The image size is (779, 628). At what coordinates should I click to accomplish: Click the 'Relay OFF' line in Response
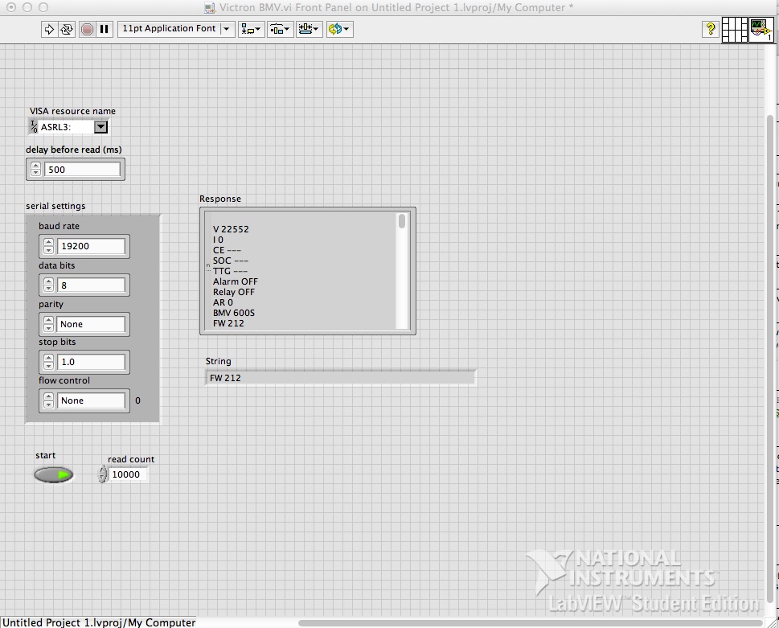[234, 292]
